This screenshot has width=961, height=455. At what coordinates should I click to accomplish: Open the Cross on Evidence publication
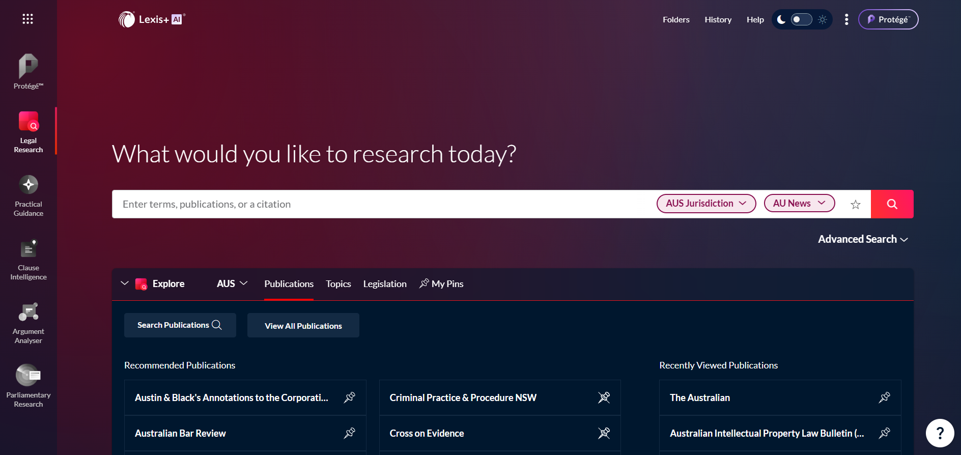pos(427,433)
